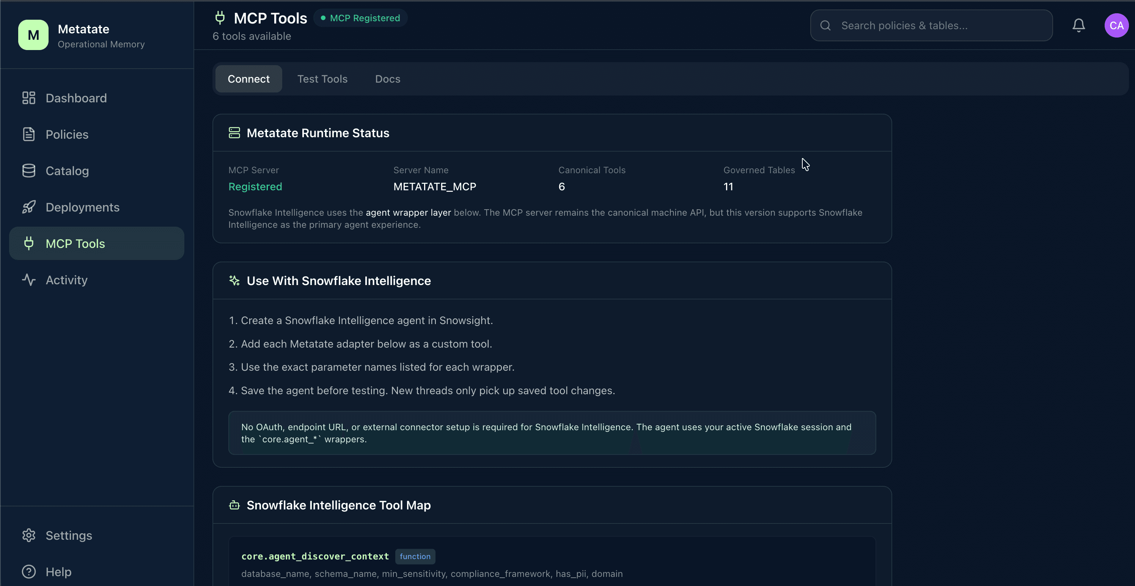Click the Metatate M logo

33,35
